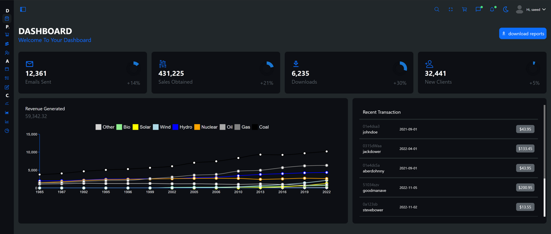
Task: Select the 'aberdohnny' transaction name
Action: click(x=373, y=171)
